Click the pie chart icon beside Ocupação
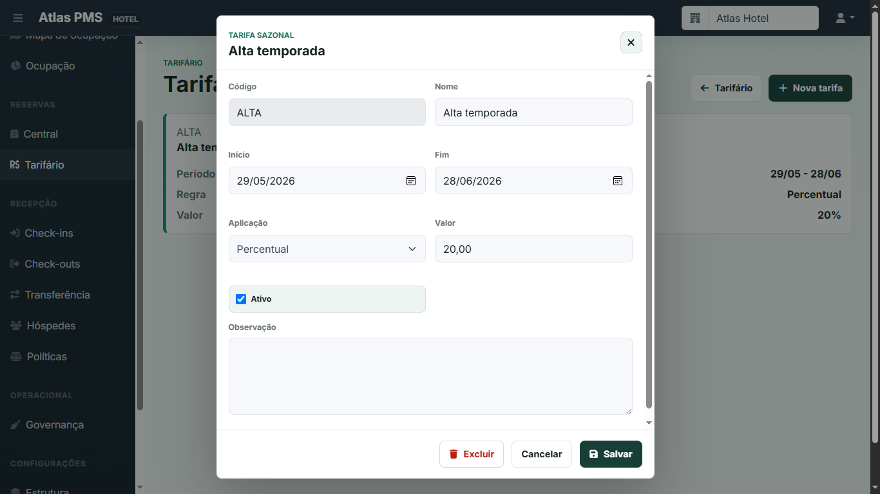 coord(15,66)
